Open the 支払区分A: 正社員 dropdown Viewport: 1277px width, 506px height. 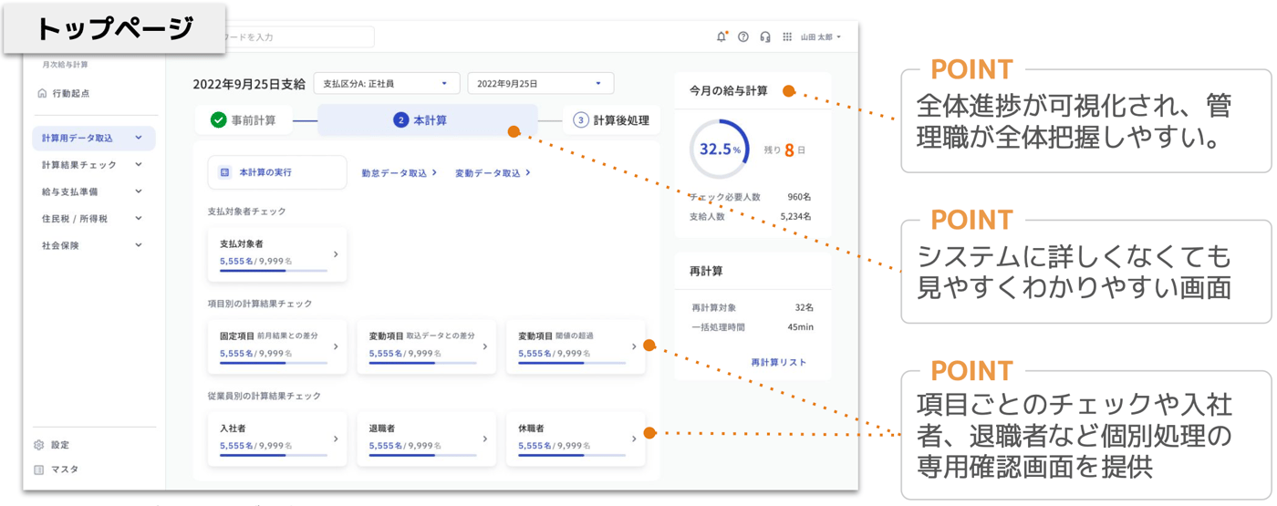(x=387, y=84)
